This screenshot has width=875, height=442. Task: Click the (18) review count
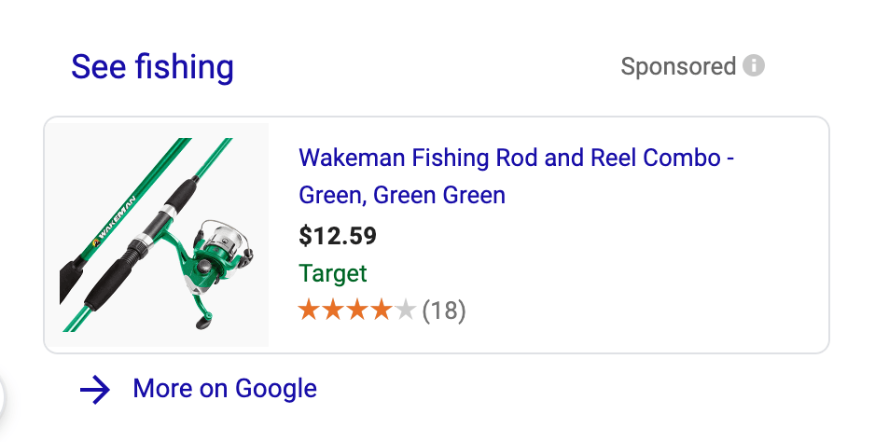coord(444,311)
